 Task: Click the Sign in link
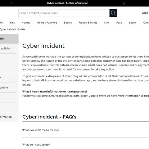pyautogui.click(x=146, y=13)
